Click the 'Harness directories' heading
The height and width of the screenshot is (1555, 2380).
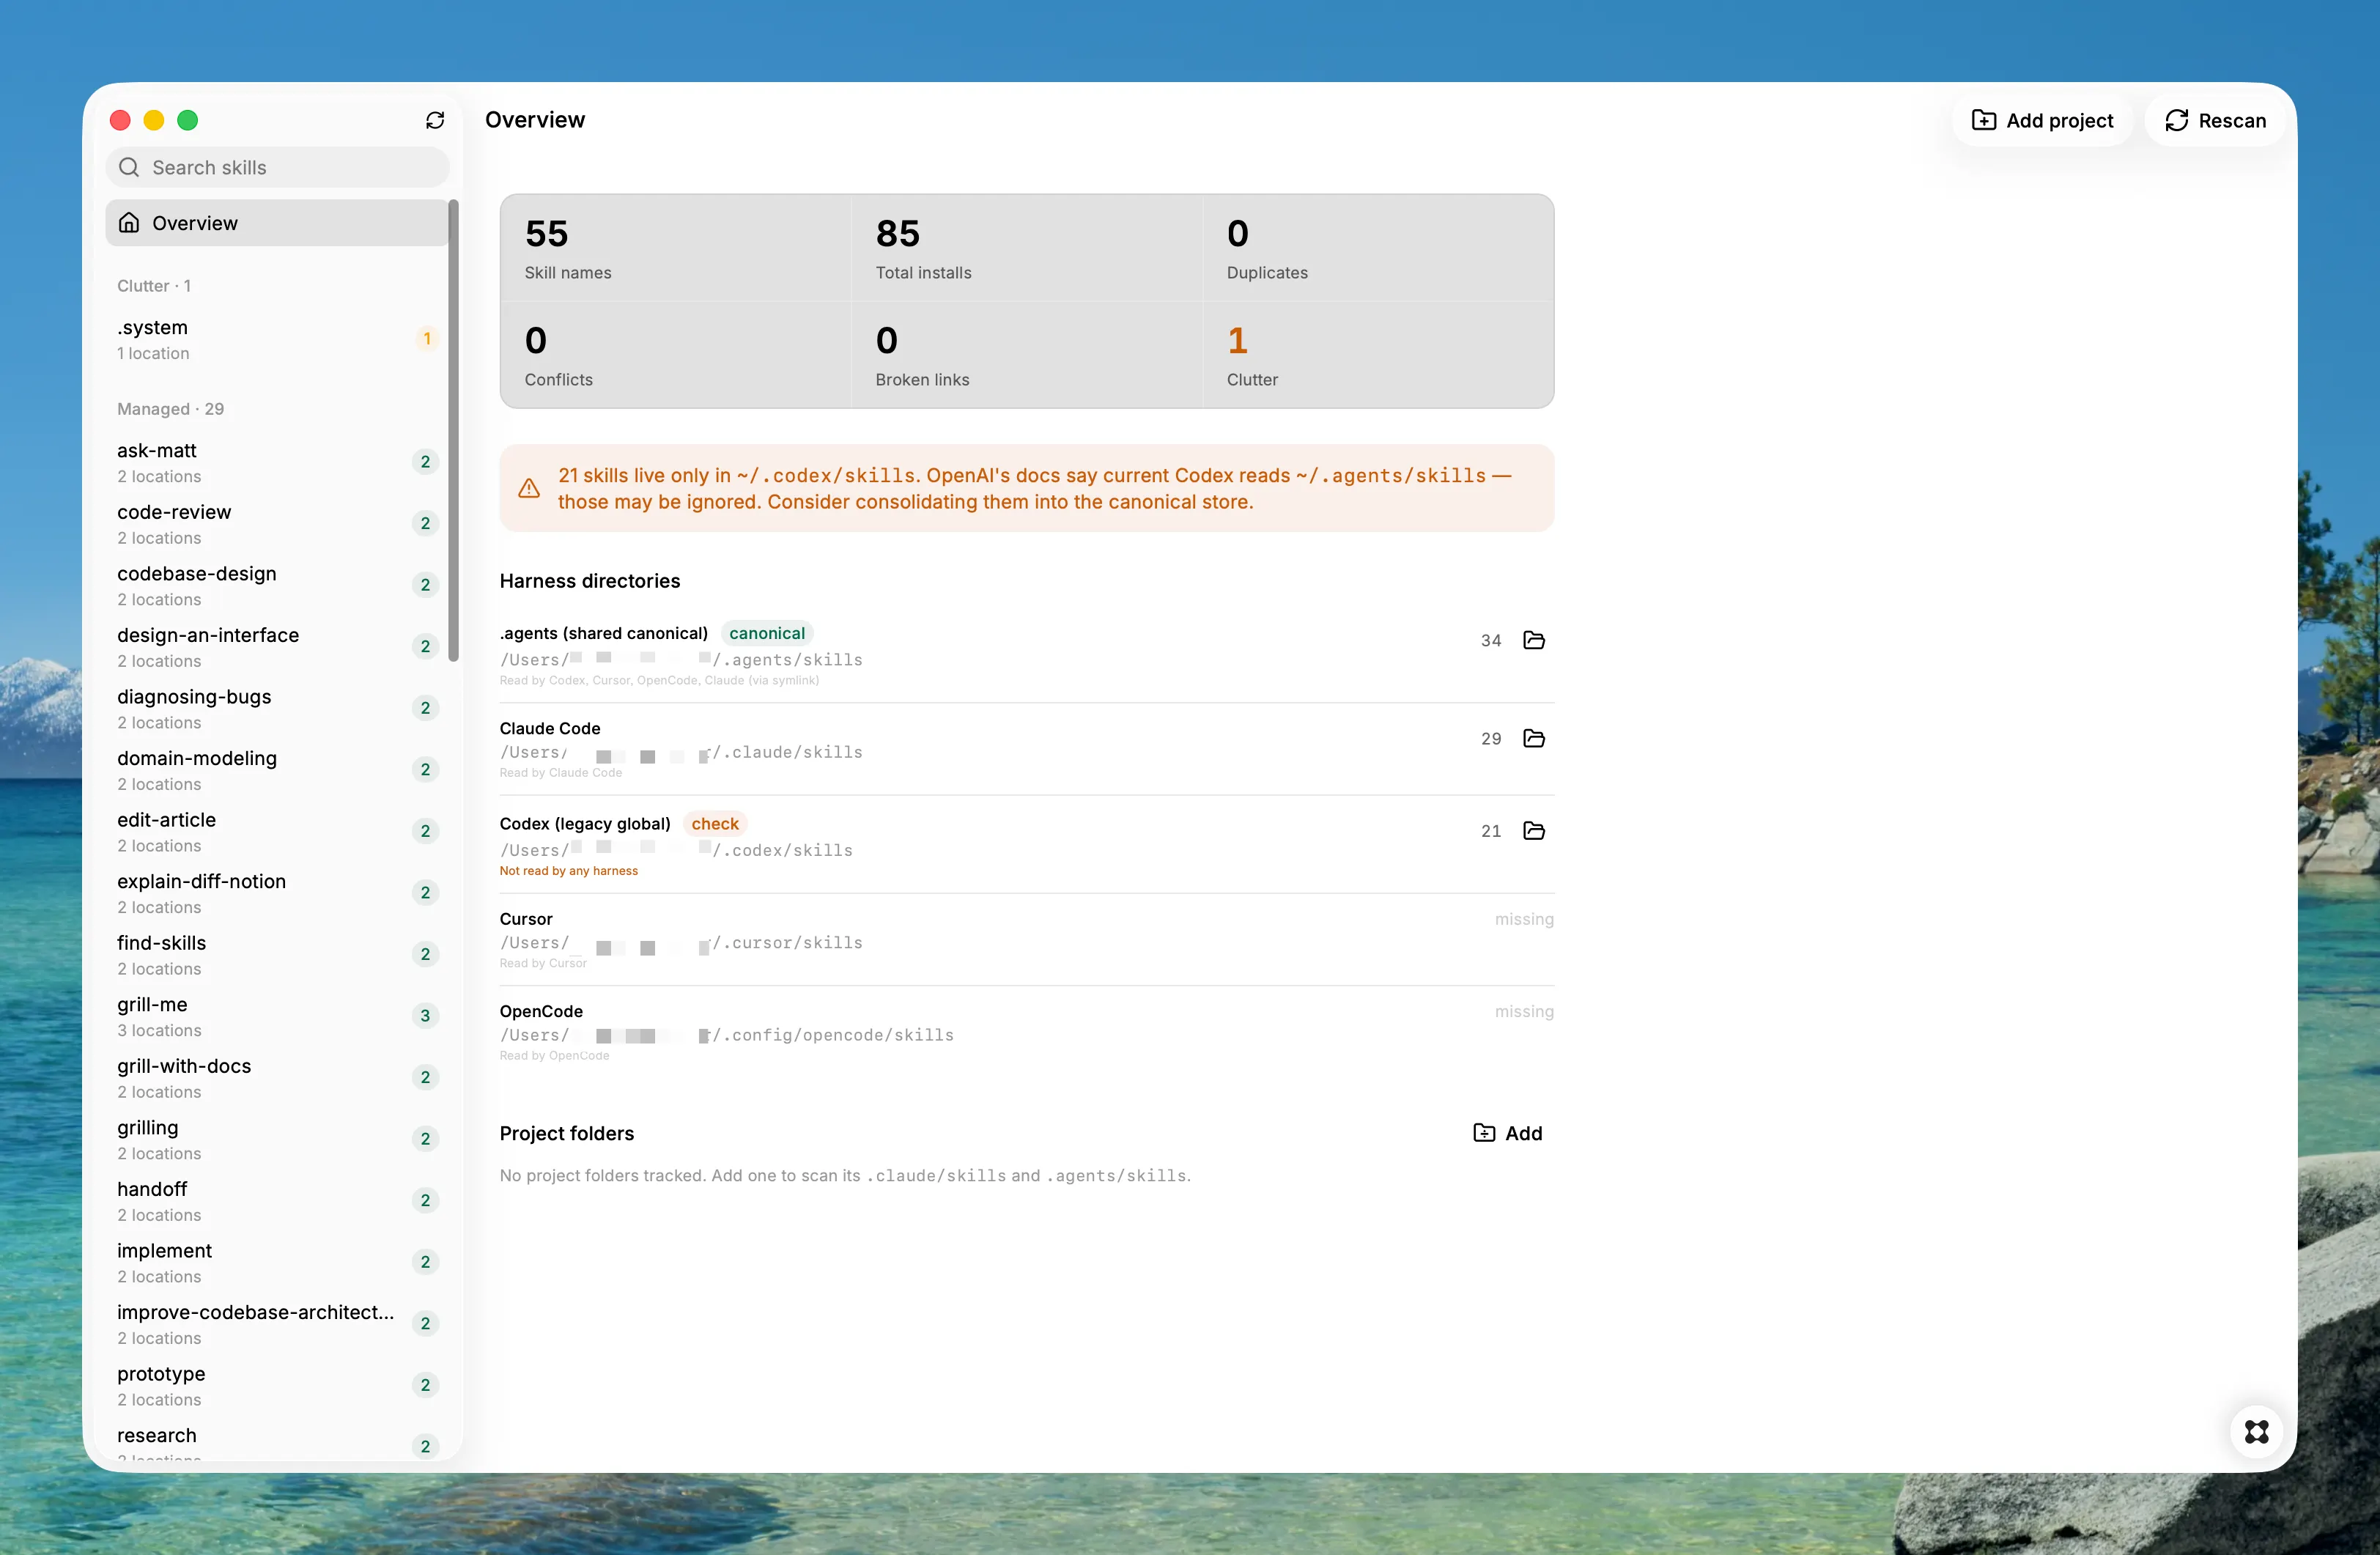click(590, 581)
